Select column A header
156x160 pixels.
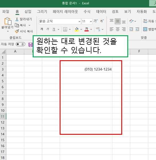(x=15, y=51)
